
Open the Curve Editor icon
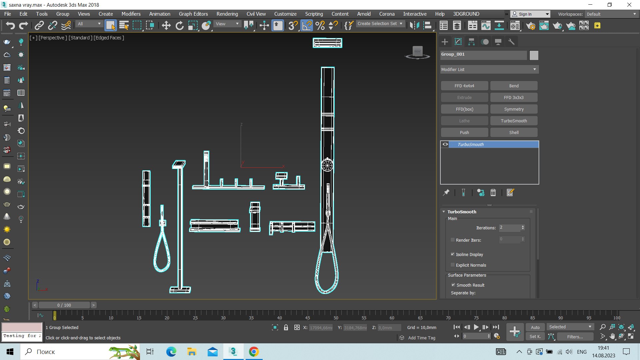pyautogui.click(x=486, y=25)
